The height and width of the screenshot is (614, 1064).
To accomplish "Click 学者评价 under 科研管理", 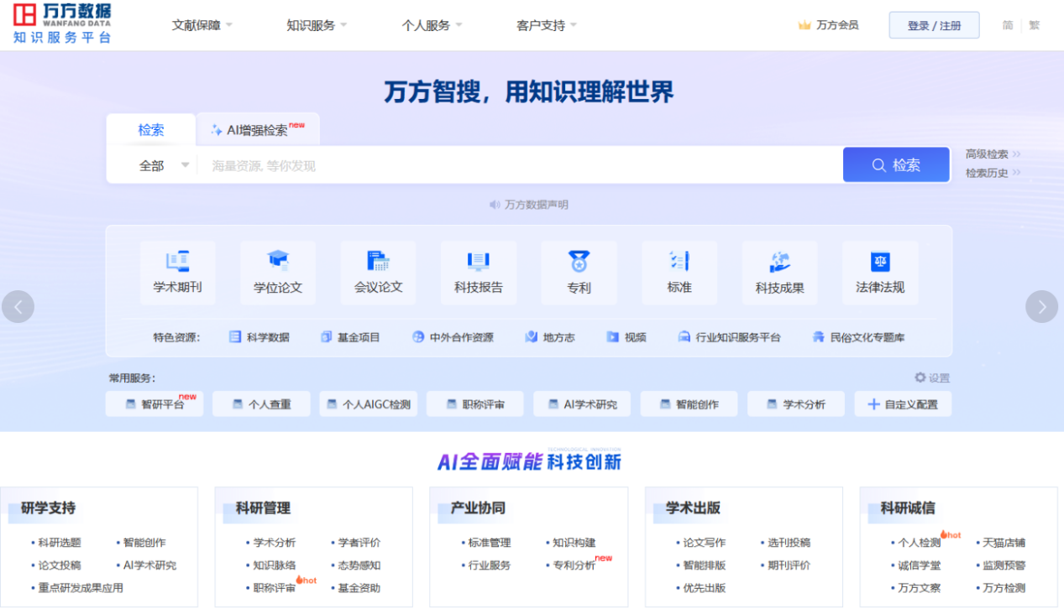I will tap(359, 543).
